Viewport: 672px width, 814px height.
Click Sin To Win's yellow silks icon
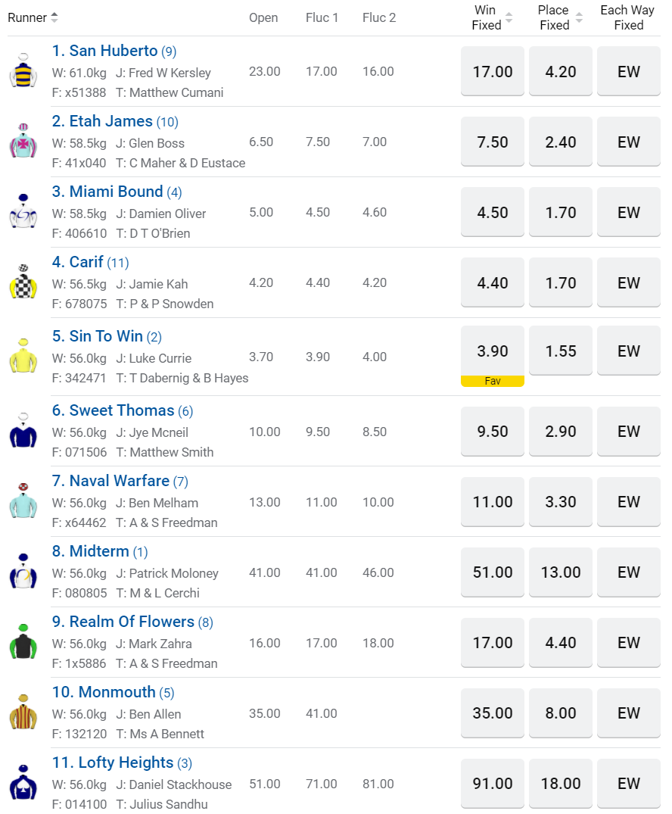(x=23, y=356)
